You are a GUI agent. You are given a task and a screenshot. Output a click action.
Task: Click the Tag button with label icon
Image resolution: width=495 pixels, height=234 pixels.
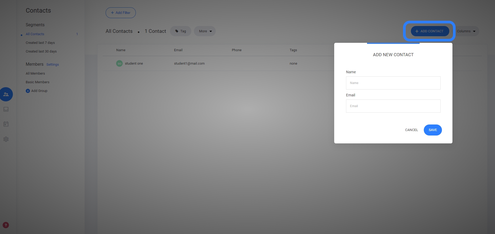pyautogui.click(x=181, y=31)
